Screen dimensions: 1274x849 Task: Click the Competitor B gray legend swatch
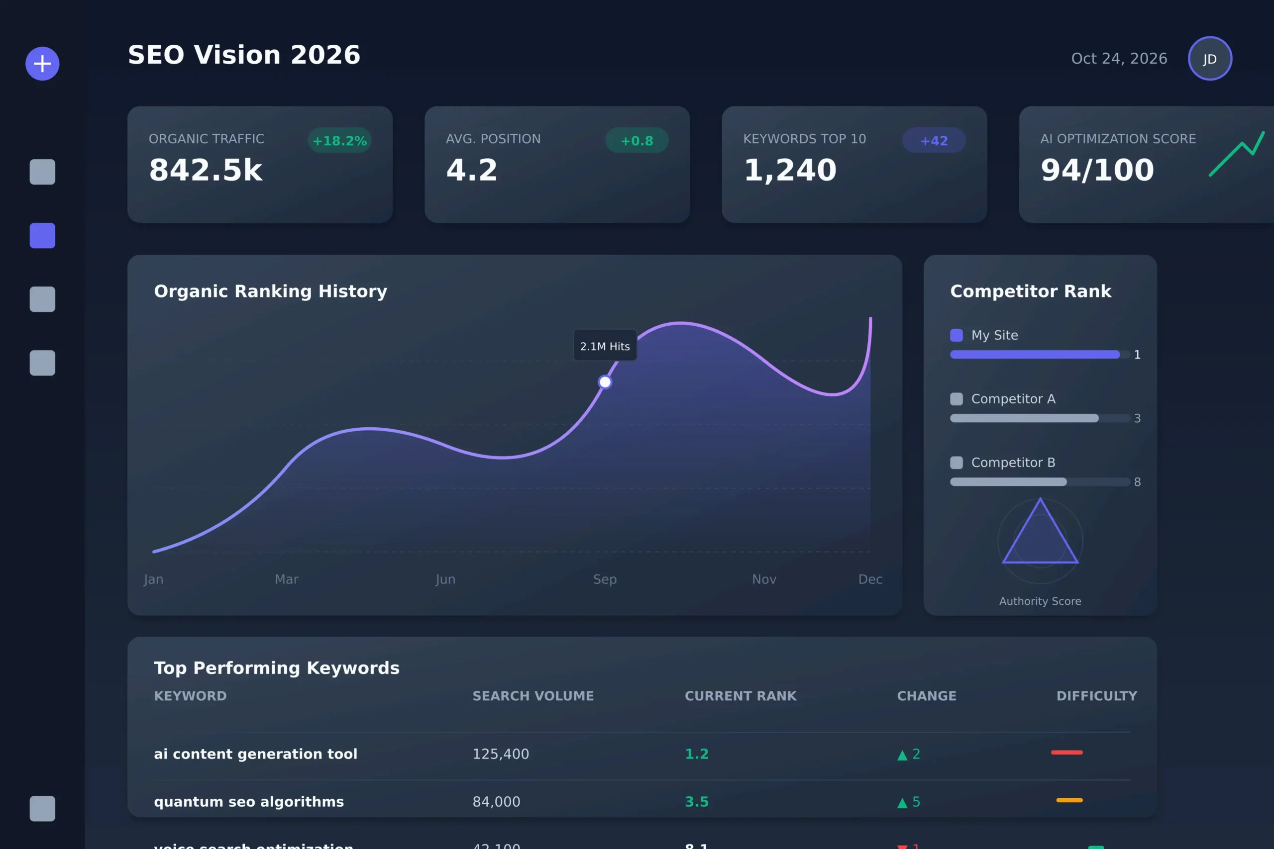(956, 463)
